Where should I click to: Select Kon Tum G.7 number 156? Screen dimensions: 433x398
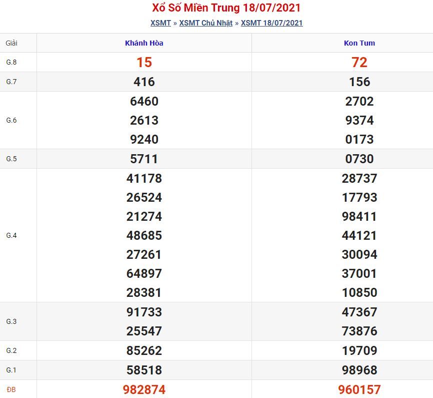(x=359, y=82)
